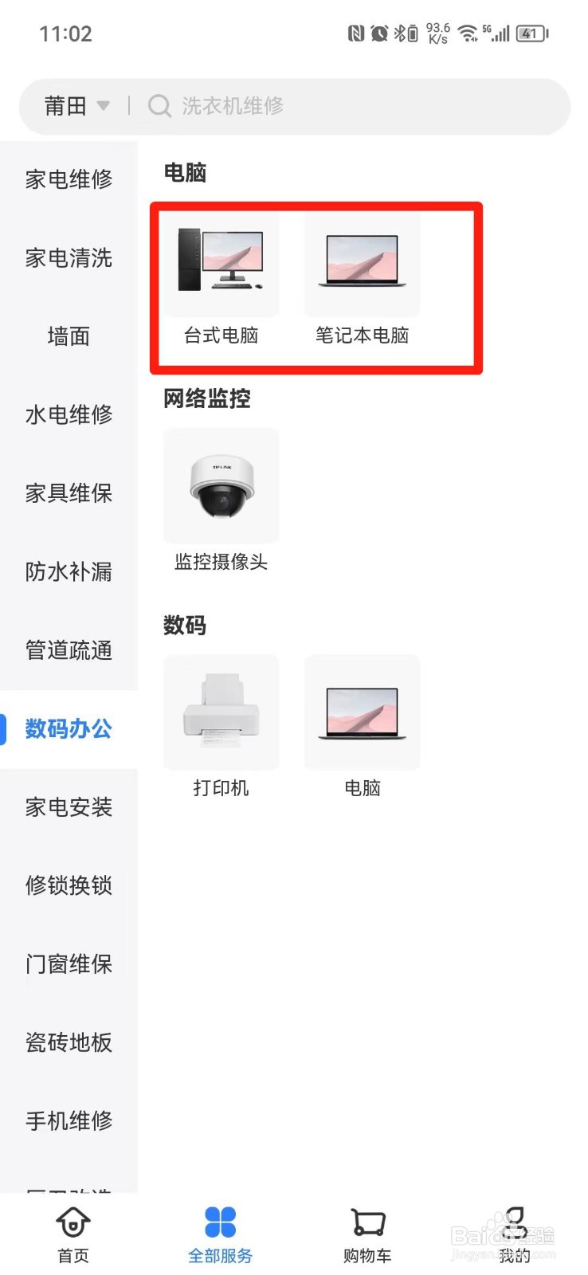Image resolution: width=588 pixels, height=1275 pixels.
Task: Tap the search magnifier icon
Action: 159,106
